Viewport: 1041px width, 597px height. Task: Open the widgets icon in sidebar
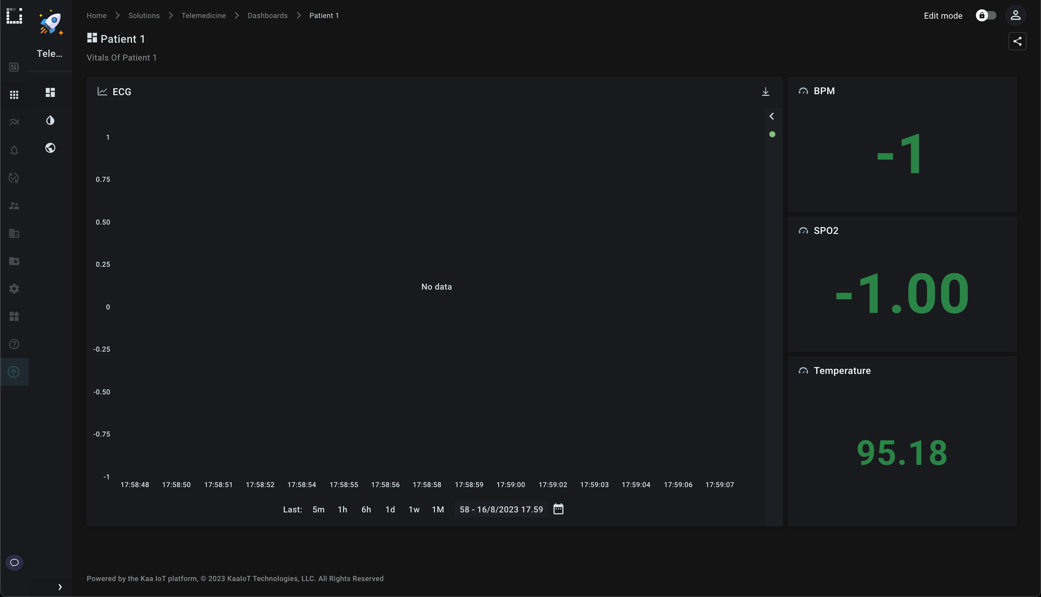click(14, 316)
